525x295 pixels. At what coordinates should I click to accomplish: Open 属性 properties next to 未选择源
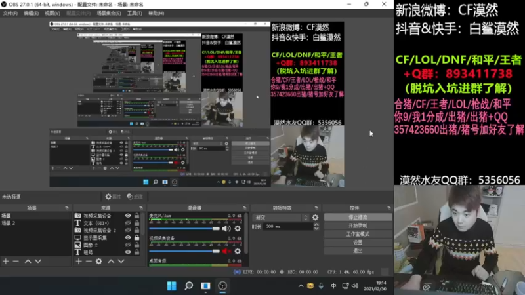tap(113, 197)
